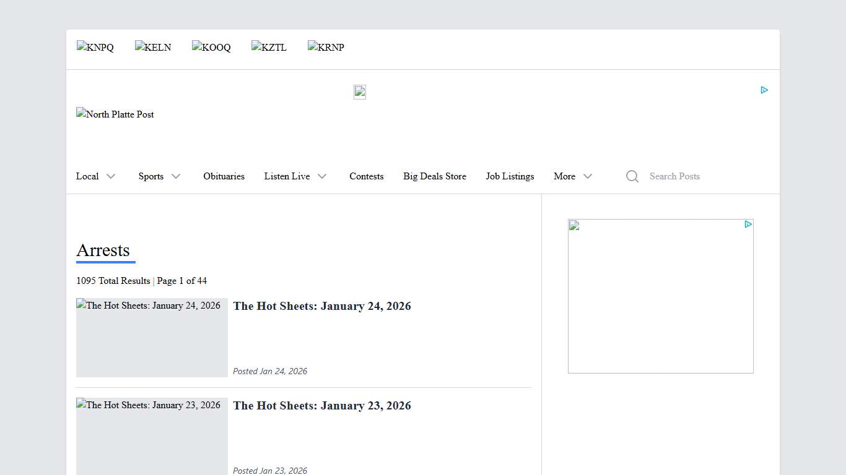Click the KZTL station logo
846x475 pixels.
(269, 48)
